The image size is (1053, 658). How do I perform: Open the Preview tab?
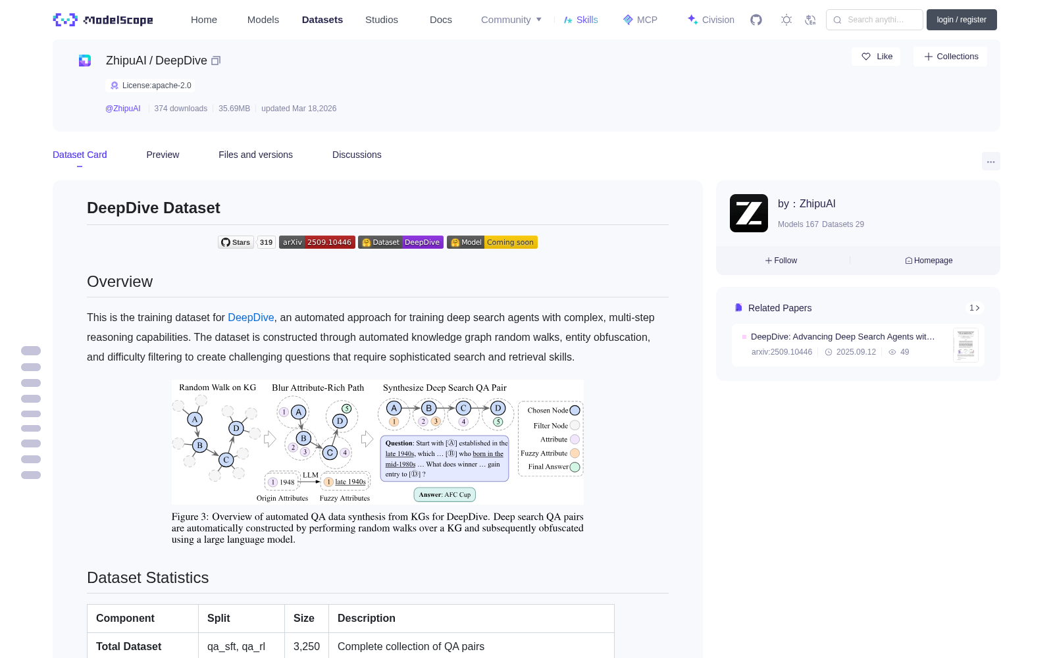(163, 155)
